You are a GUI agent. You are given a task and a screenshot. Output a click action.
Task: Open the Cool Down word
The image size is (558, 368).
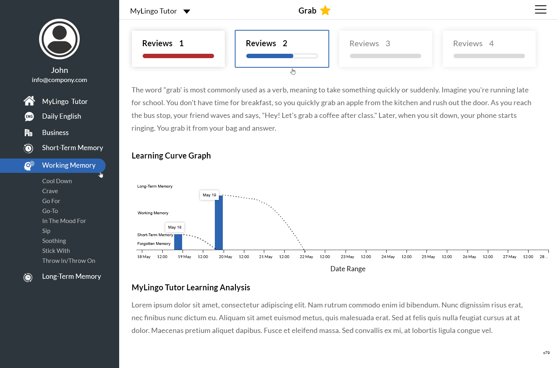tap(57, 181)
